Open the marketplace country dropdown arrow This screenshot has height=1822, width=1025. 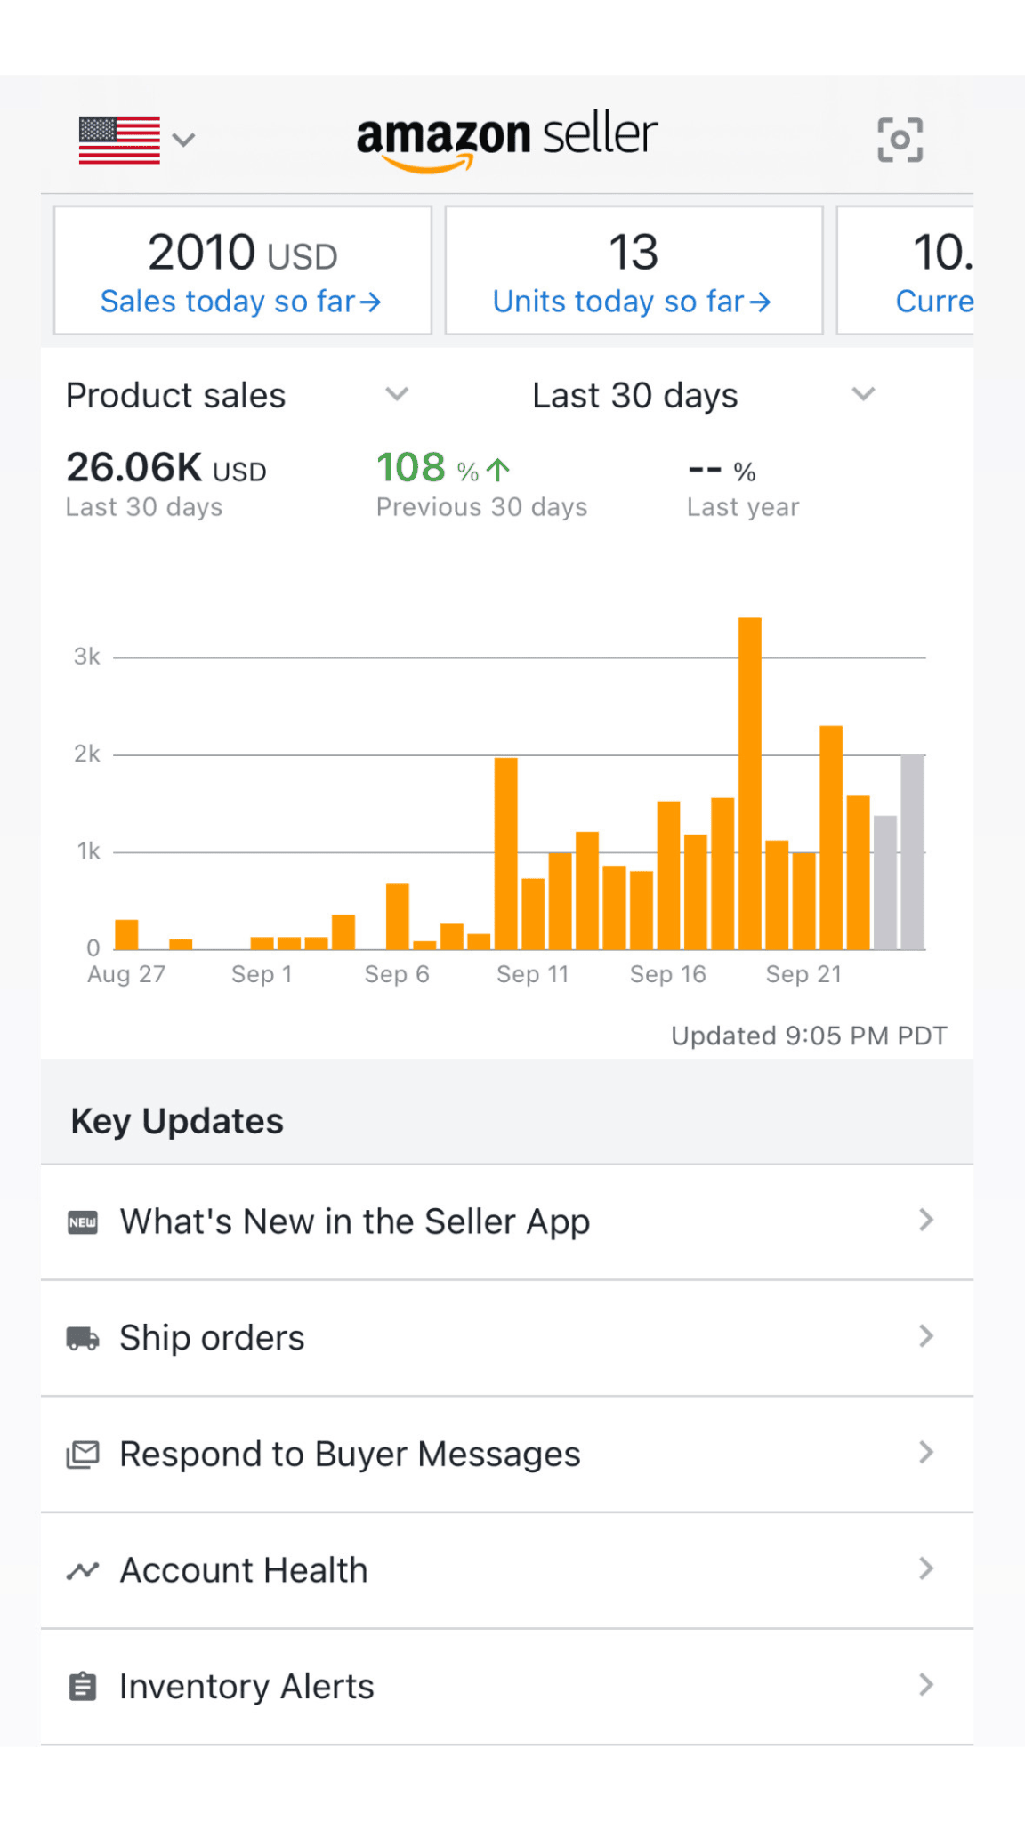pos(183,140)
